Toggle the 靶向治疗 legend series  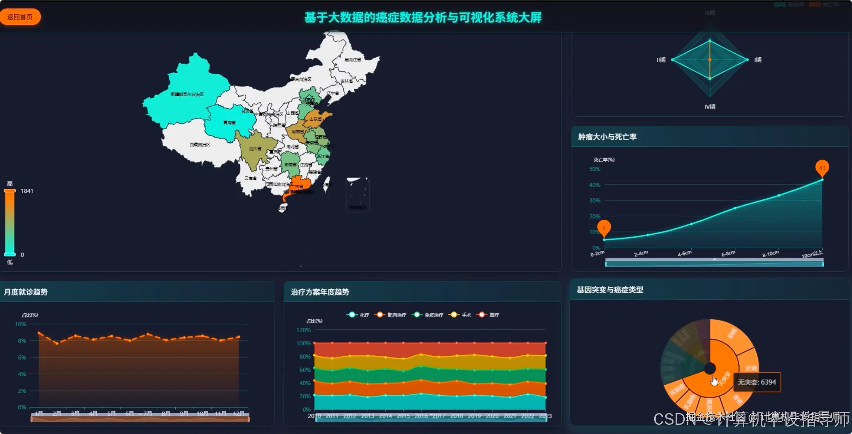[390, 315]
